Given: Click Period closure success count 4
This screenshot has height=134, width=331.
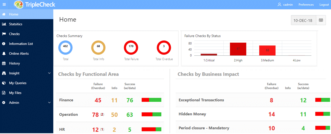Looking at the screenshot, I should coord(303,128).
